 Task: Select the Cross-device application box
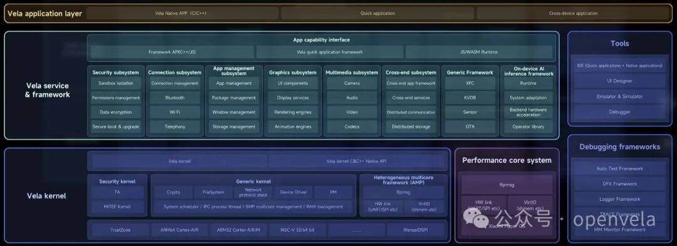pyautogui.click(x=574, y=13)
